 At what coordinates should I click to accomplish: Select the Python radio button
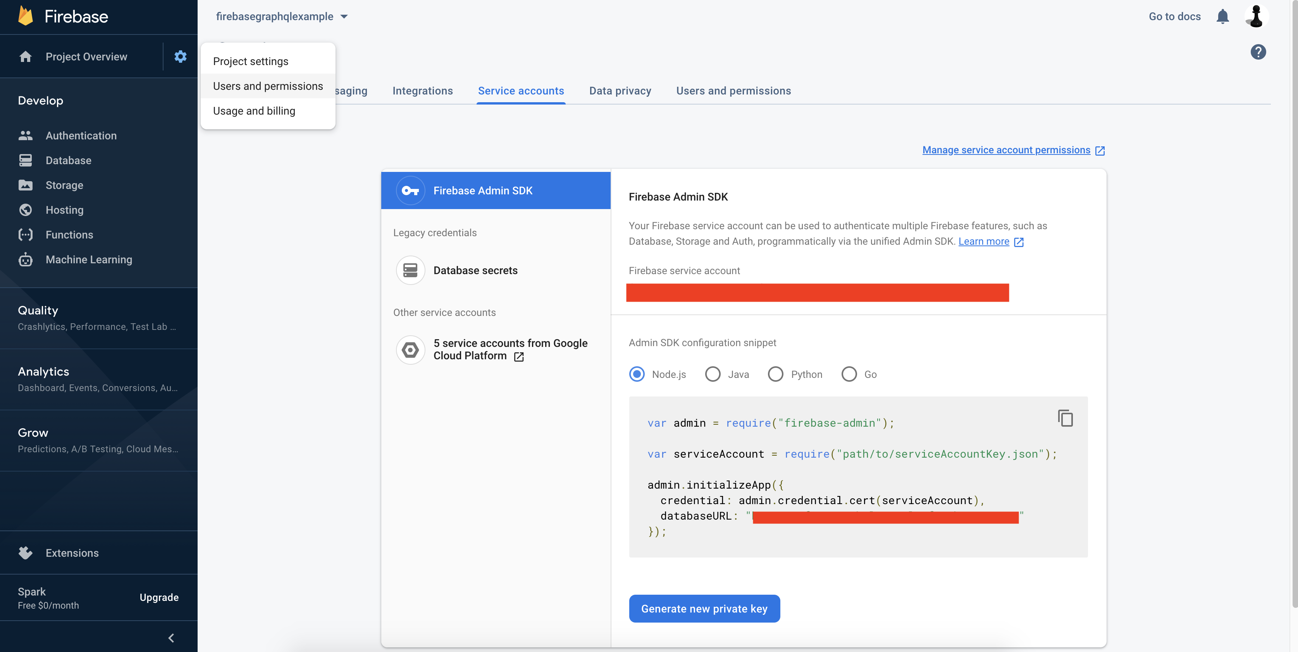coord(775,374)
